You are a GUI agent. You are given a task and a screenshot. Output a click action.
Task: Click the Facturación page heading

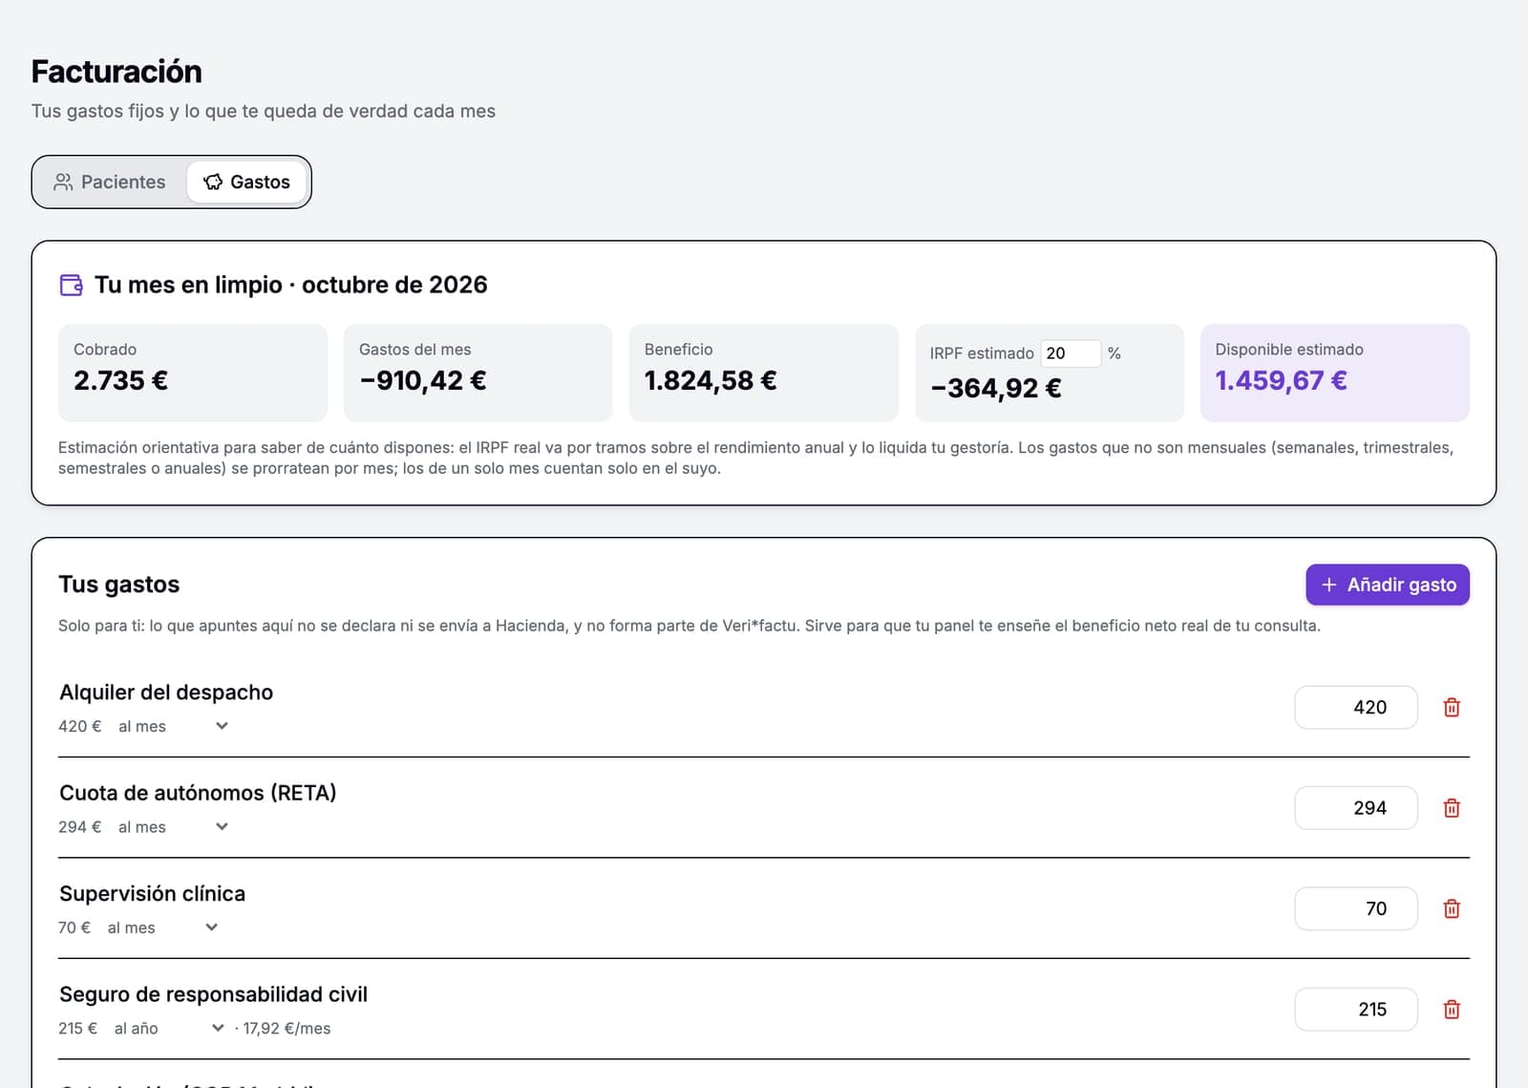[117, 72]
